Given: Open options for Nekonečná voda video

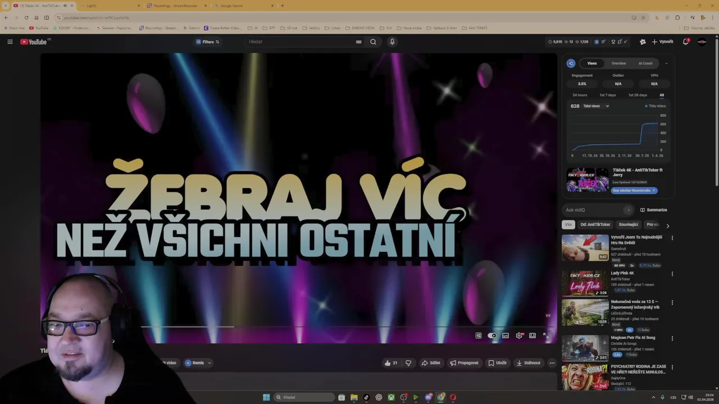Looking at the screenshot, I should (x=672, y=302).
